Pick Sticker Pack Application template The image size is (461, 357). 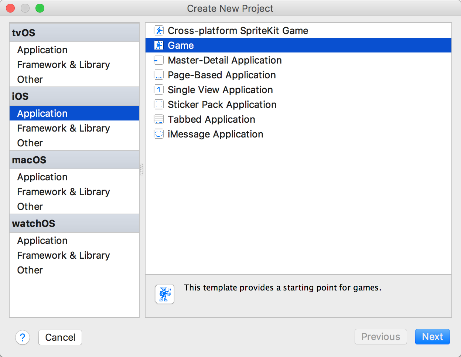point(298,104)
